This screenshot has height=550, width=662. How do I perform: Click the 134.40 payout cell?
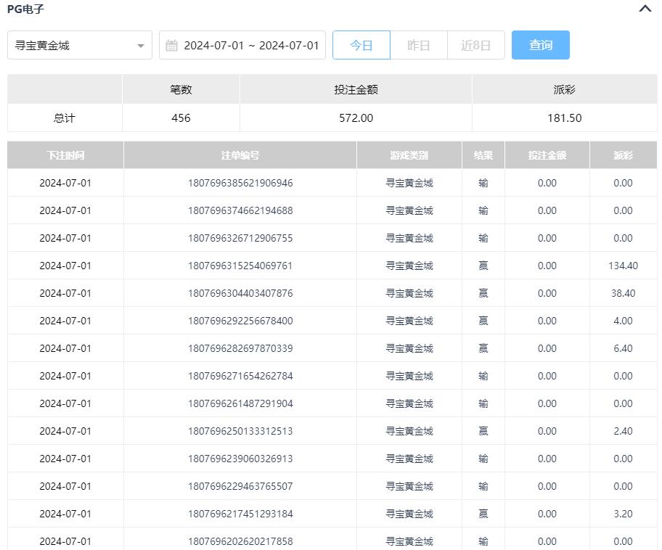623,266
